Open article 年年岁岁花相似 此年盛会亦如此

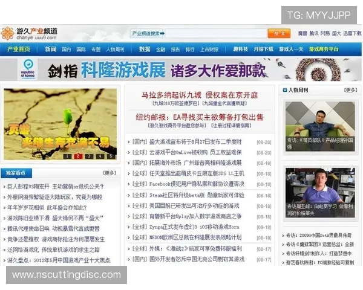tap(47, 208)
